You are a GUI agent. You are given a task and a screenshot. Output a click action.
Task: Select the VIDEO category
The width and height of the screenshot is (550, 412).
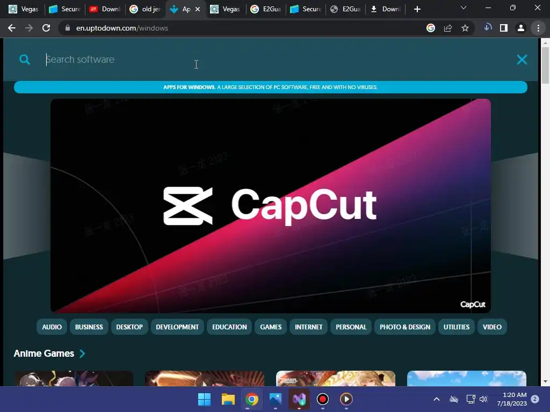pos(492,327)
